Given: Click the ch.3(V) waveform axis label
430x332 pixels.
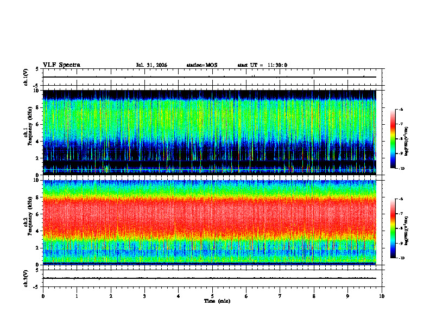Looking at the screenshot, I should pos(26,278).
